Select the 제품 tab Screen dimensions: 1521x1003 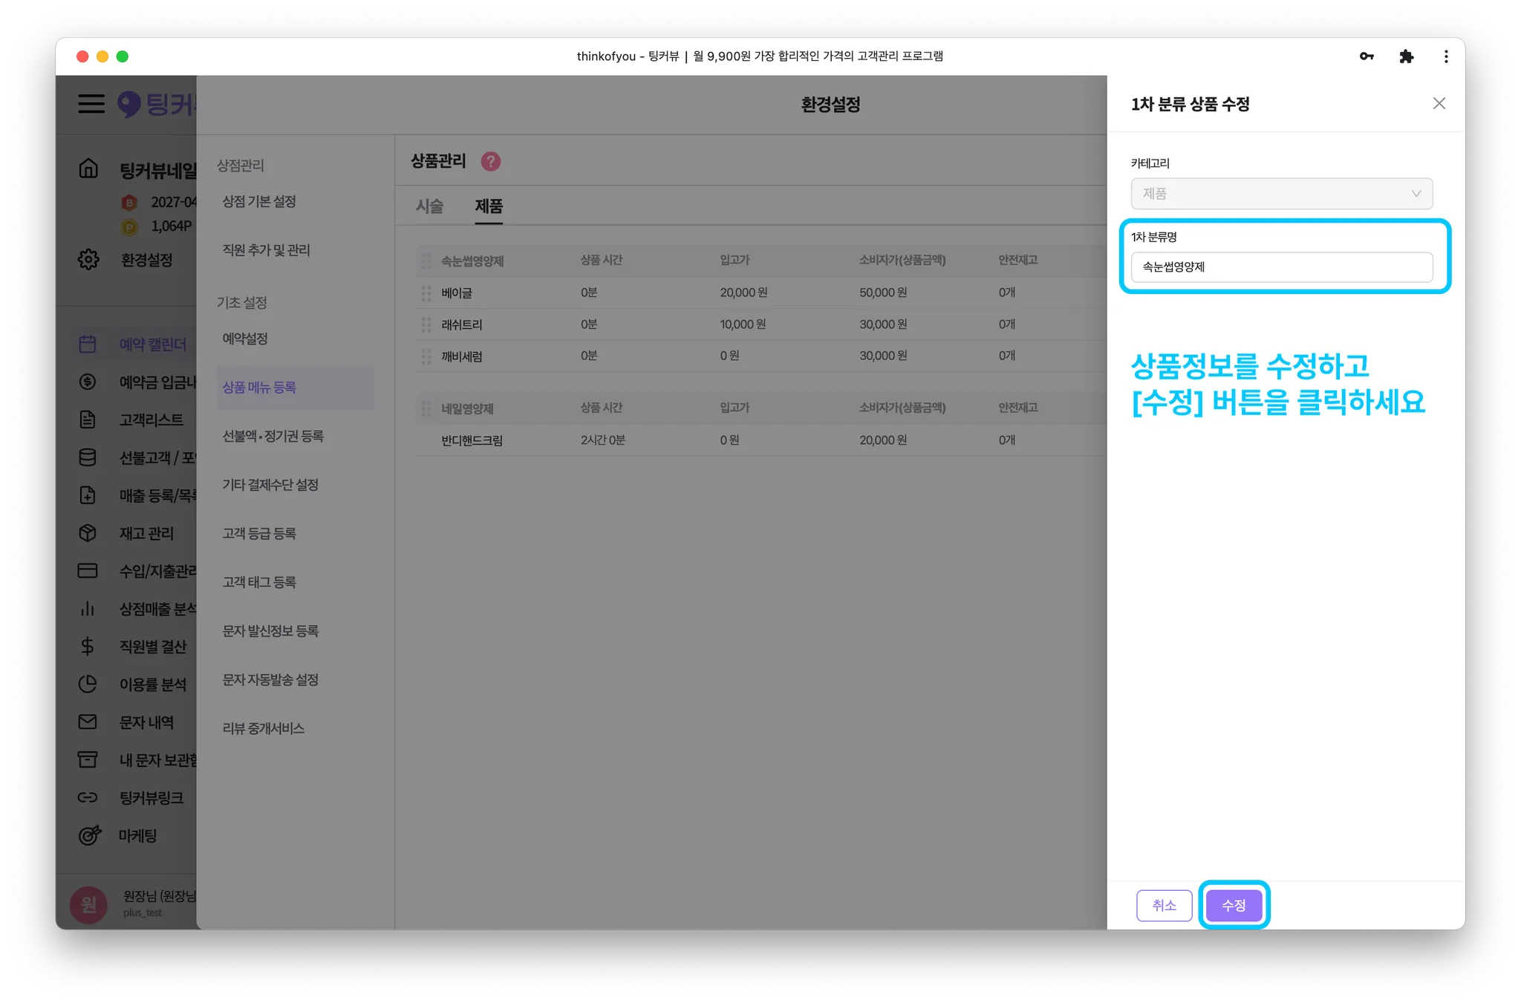[489, 206]
